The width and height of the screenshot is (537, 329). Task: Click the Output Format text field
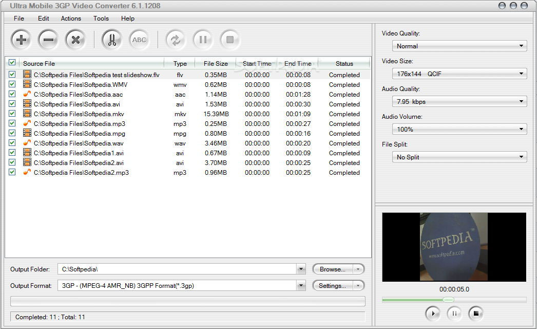tap(177, 285)
